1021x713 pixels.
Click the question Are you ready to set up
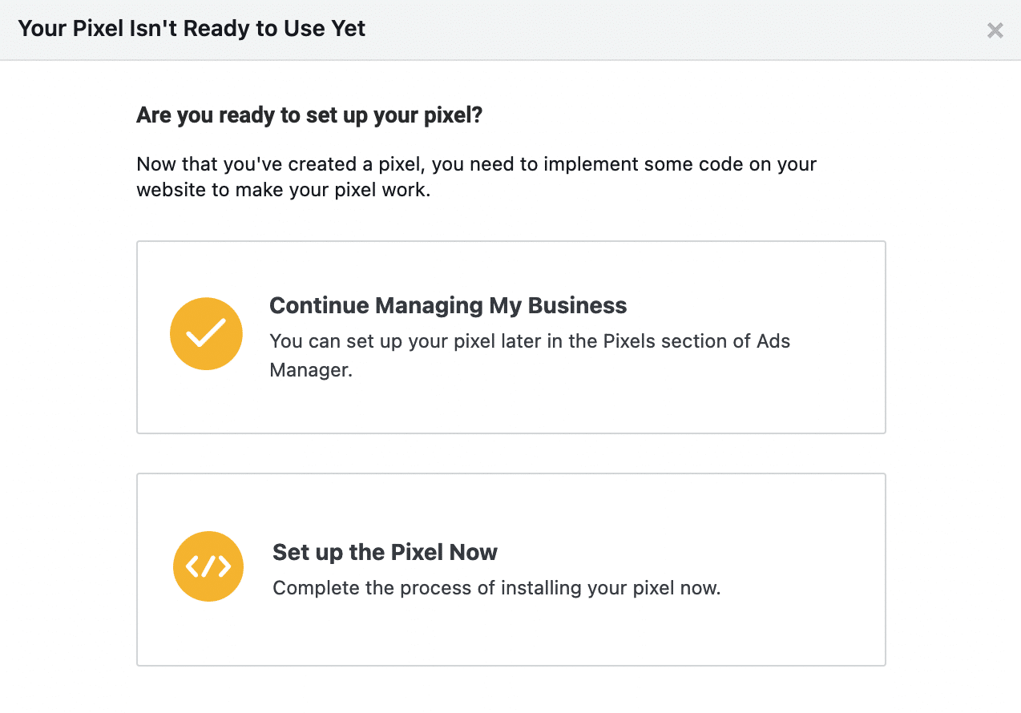(x=309, y=115)
